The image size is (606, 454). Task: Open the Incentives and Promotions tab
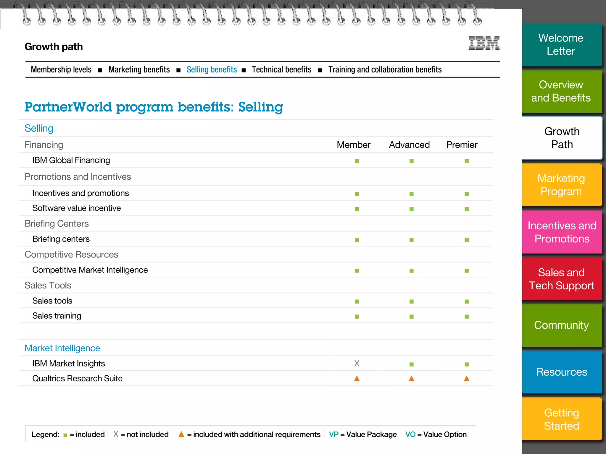562,232
